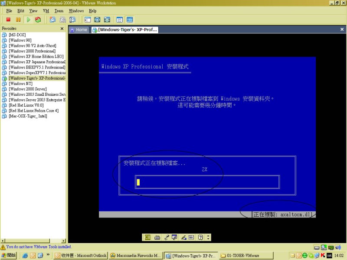The height and width of the screenshot is (260, 347).
Task: Click the sound icon in VMware status bar
Action: [x=338, y=247]
